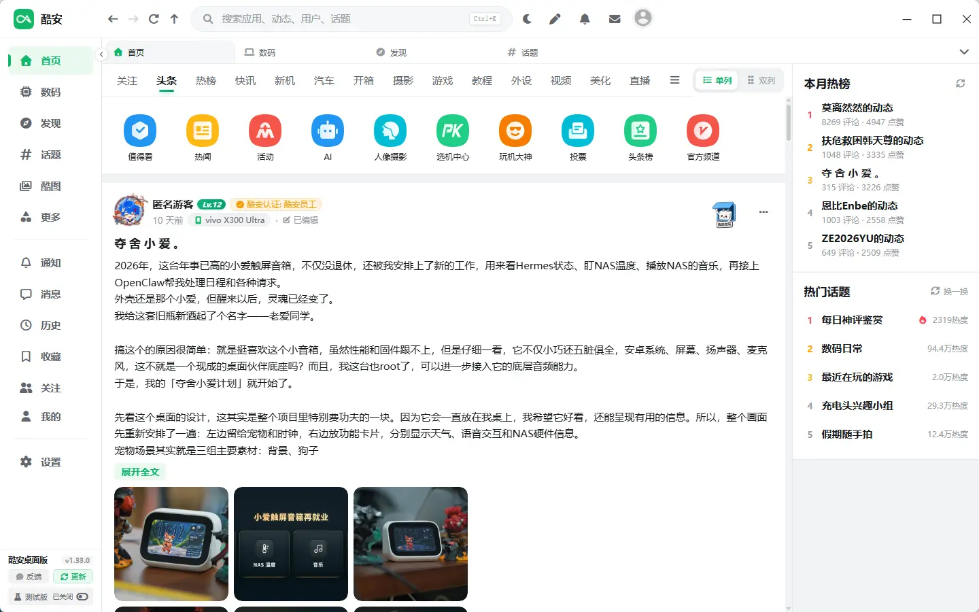
Task: Open the 选机中心 PK icon
Action: [x=453, y=131]
